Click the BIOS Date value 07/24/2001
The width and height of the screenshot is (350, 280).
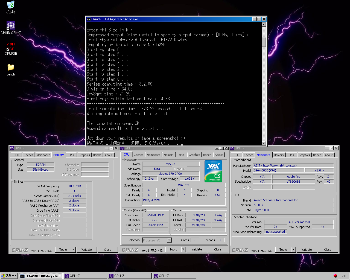(293, 210)
